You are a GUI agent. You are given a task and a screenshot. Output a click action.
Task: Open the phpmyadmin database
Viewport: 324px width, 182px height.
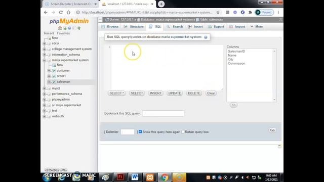coord(61,100)
